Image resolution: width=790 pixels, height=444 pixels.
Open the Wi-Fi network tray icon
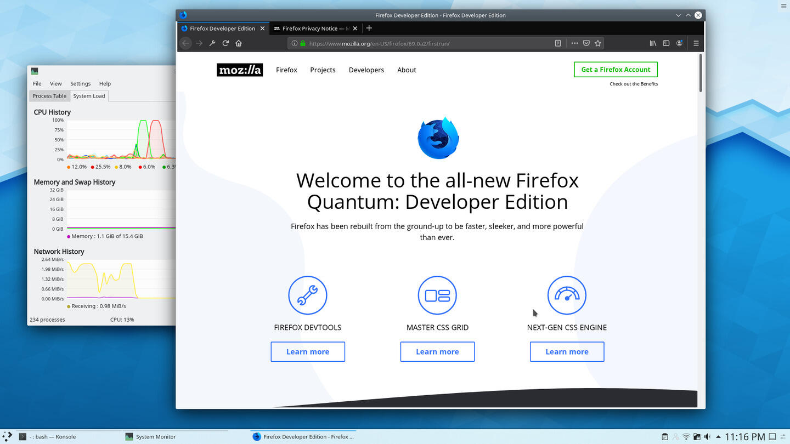point(686,437)
